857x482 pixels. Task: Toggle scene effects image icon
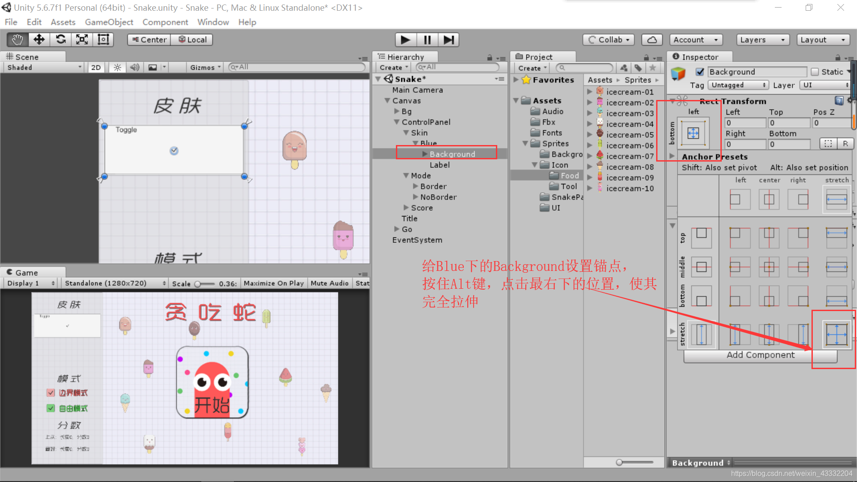coord(153,67)
